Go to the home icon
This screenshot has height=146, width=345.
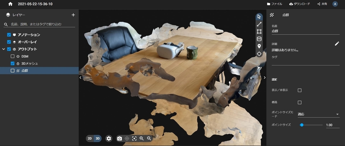[10, 4]
